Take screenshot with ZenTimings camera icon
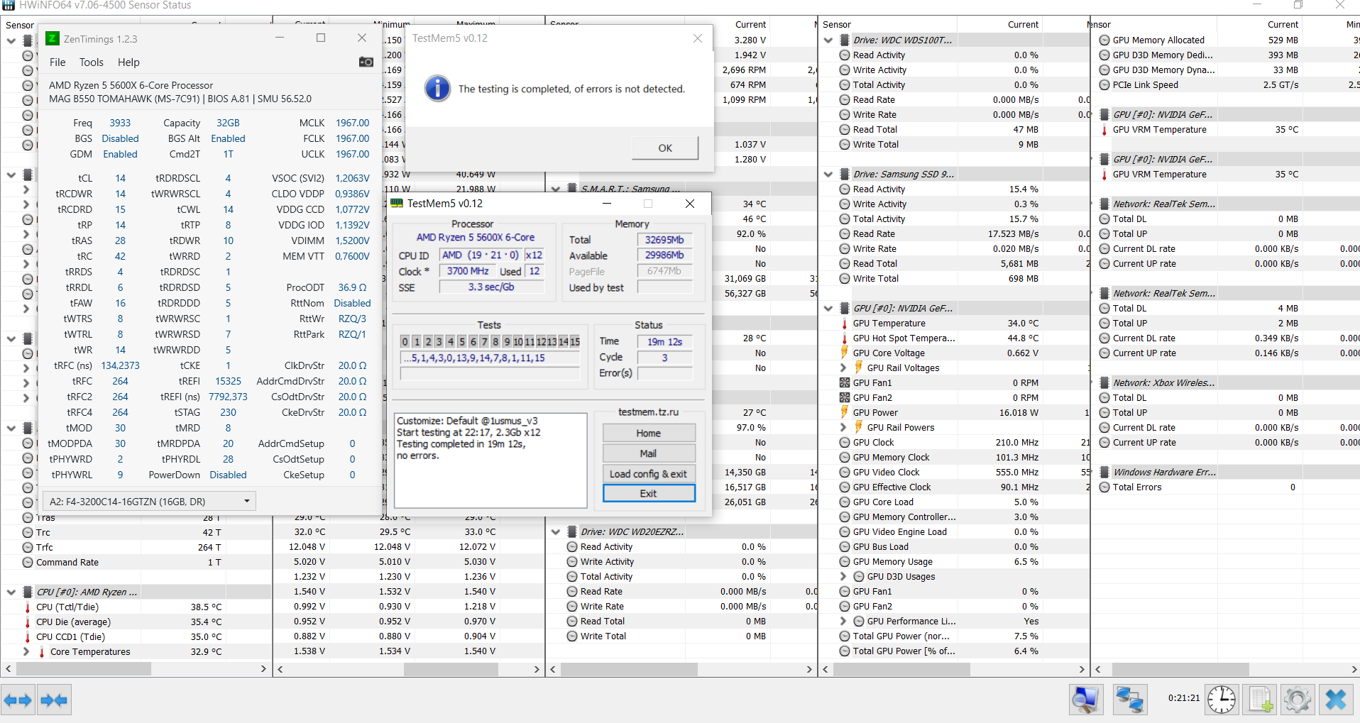Image resolution: width=1360 pixels, height=723 pixels. coord(366,62)
